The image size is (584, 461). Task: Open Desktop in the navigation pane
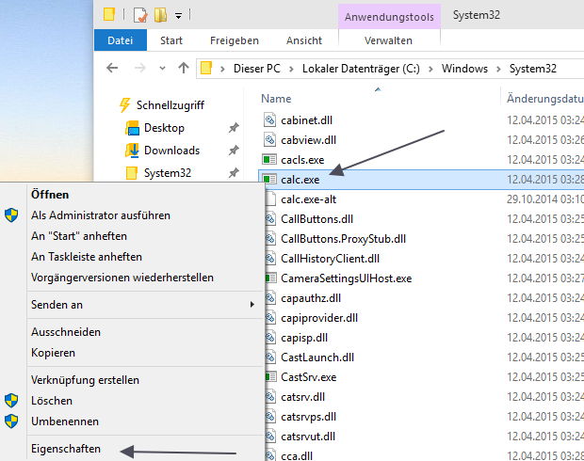click(x=154, y=128)
